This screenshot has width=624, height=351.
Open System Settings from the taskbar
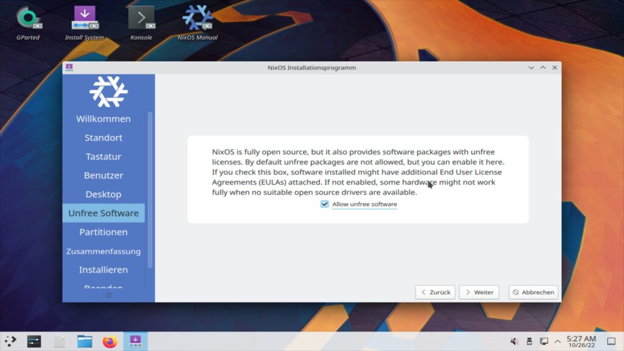click(x=34, y=341)
